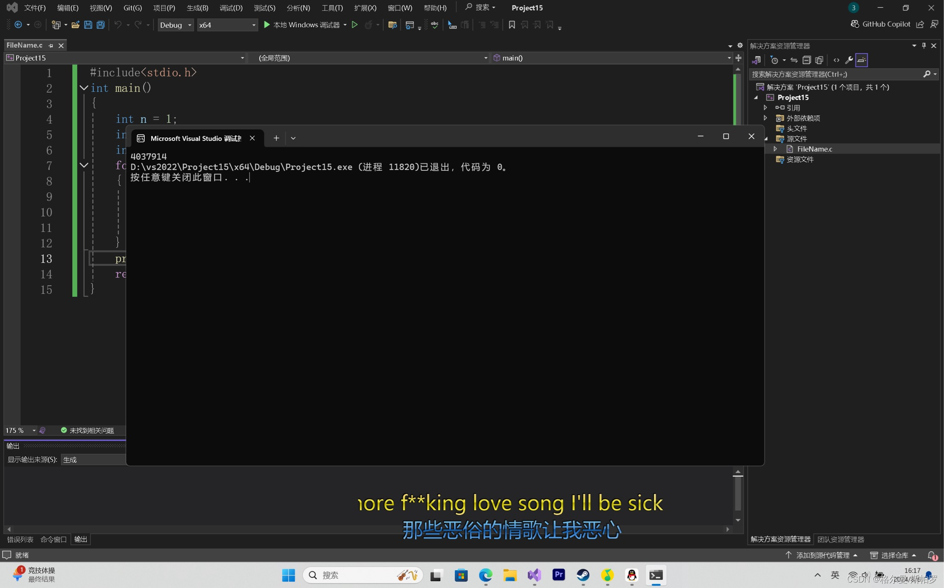This screenshot has width=944, height=588.
Task: Switch to 团队资源管理器 tab
Action: tap(841, 539)
